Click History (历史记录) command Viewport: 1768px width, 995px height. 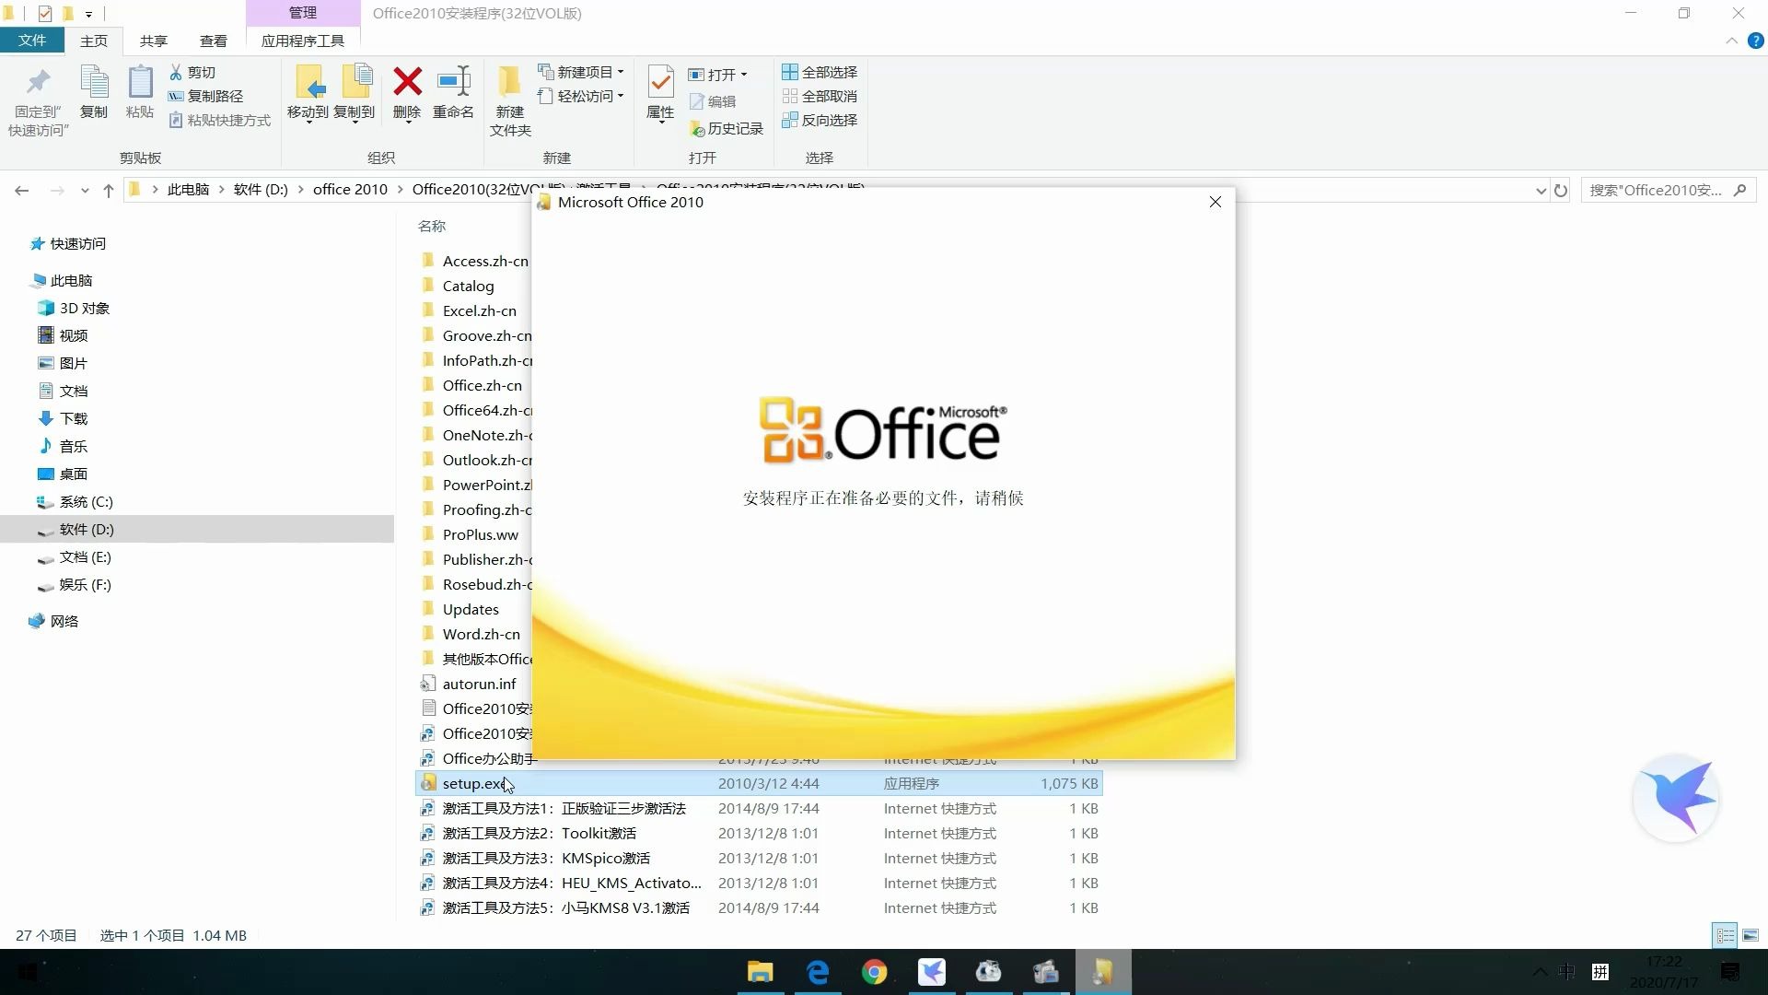[727, 128]
